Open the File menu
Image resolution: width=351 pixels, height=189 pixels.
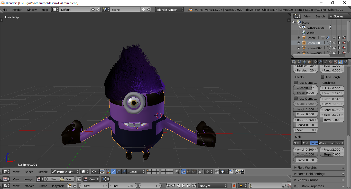[5, 10]
